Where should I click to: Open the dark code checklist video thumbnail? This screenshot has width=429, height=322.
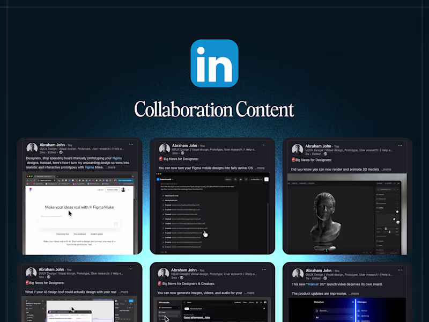[x=212, y=213]
